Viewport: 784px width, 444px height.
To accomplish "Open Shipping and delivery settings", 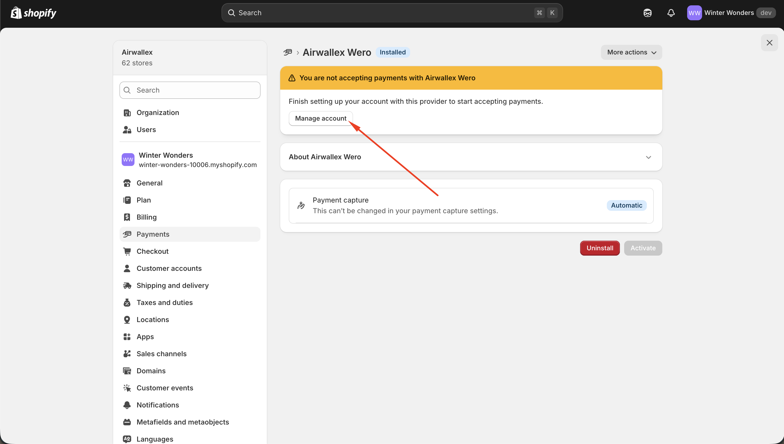I will pos(190,286).
